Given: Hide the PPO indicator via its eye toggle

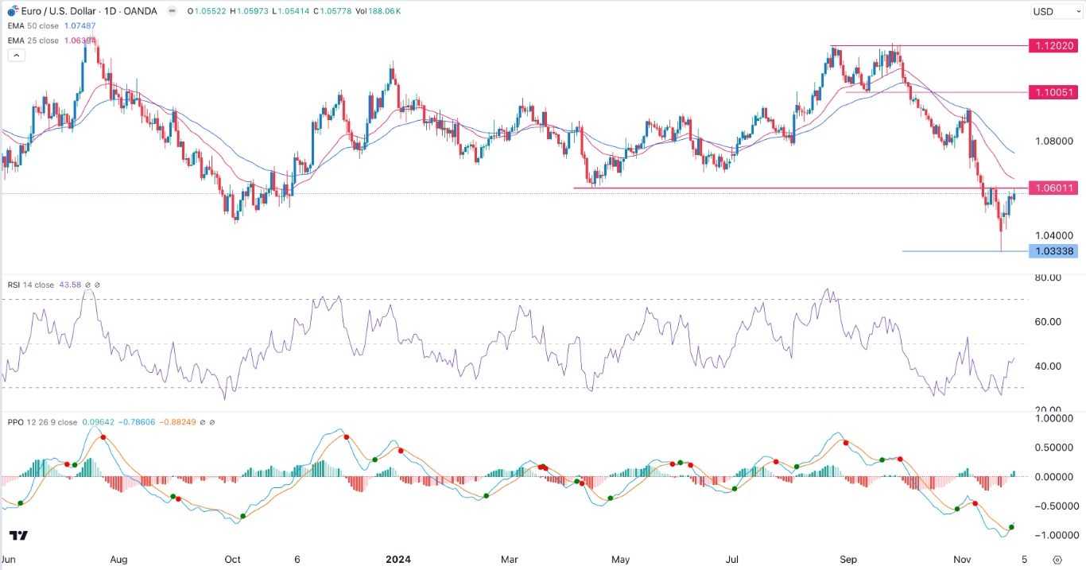Looking at the screenshot, I should coord(203,422).
